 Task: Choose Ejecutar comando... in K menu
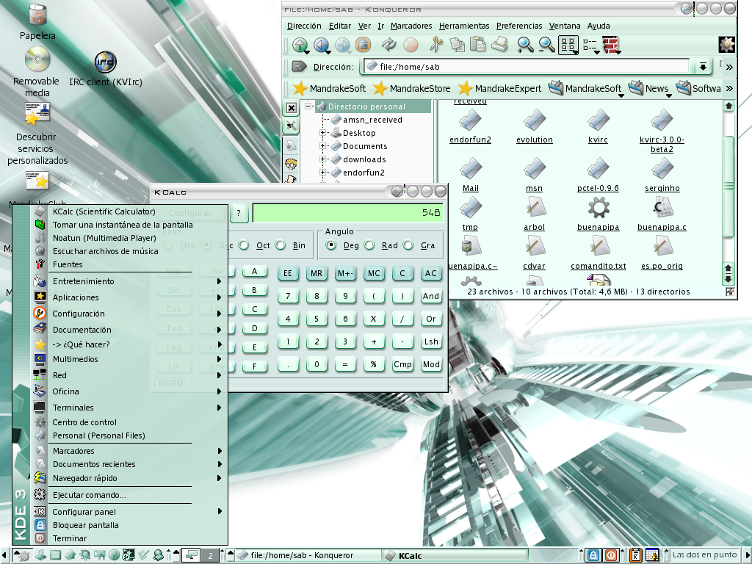[128, 495]
